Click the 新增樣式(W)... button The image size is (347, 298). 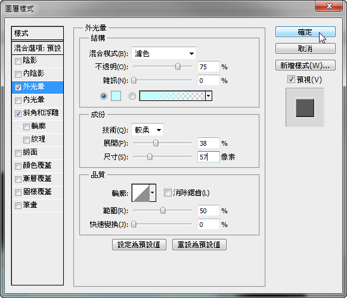(x=305, y=65)
